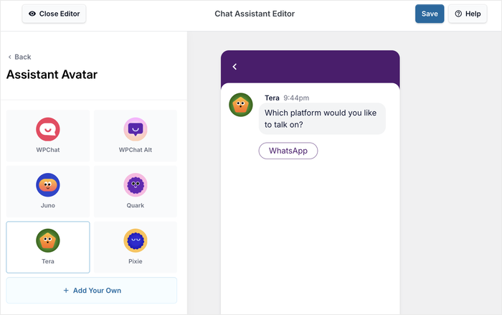The height and width of the screenshot is (315, 502).
Task: Click the plus icon for Add Your Own
Action: click(66, 291)
